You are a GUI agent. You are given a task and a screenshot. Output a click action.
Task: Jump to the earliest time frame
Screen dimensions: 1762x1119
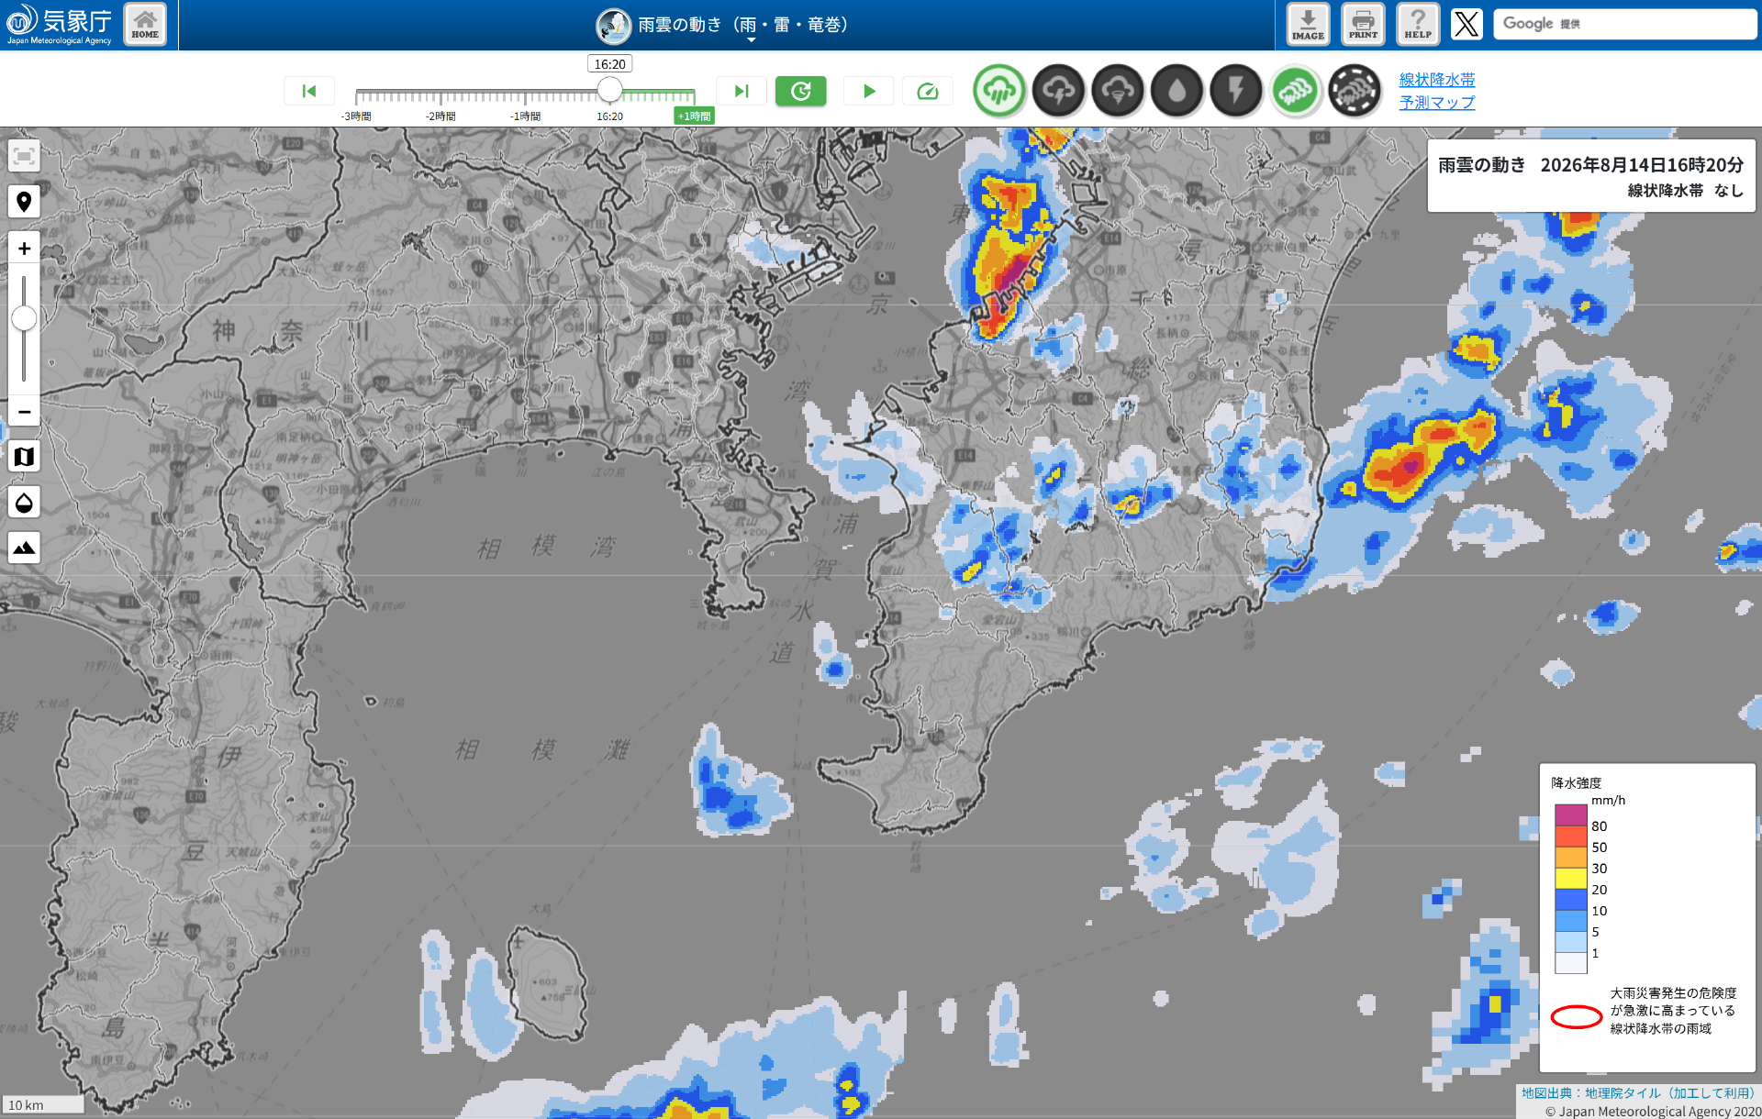point(309,91)
